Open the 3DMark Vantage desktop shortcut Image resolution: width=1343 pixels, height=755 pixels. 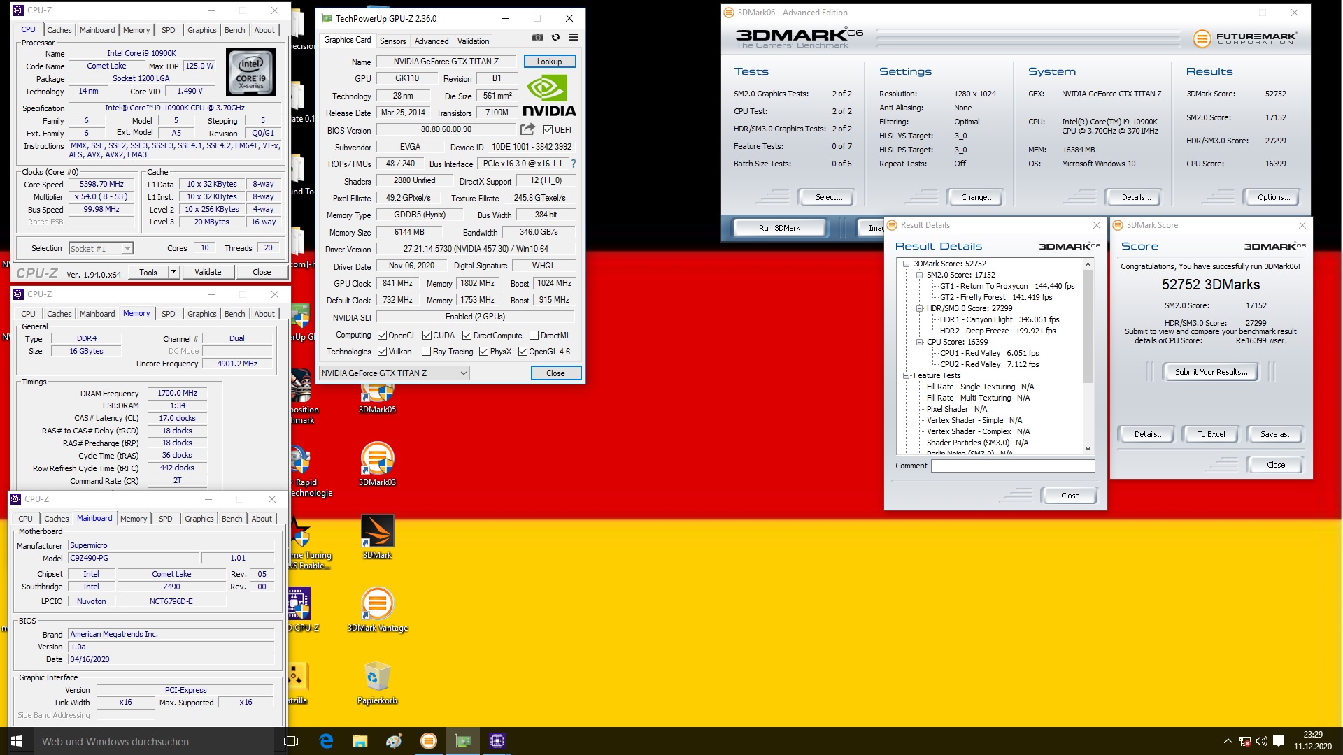pyautogui.click(x=377, y=610)
